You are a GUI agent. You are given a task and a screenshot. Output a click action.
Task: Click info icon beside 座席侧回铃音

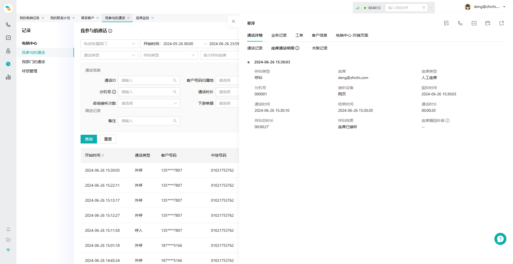click(448, 121)
